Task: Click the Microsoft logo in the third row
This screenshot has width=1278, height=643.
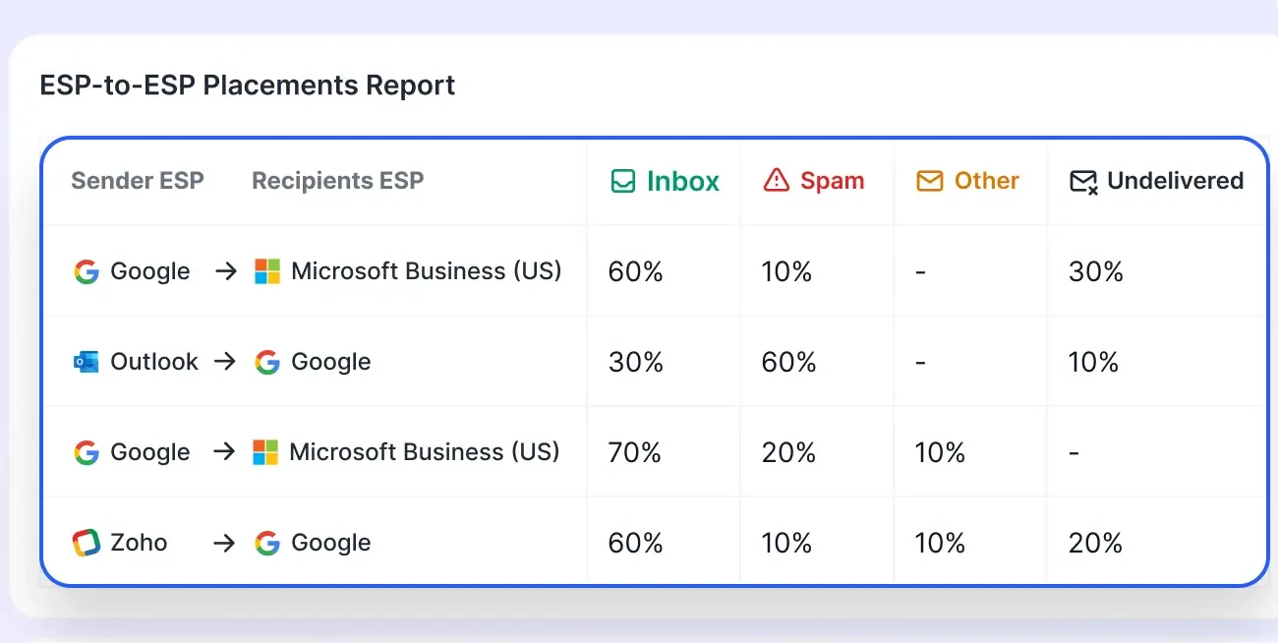Action: [x=264, y=452]
